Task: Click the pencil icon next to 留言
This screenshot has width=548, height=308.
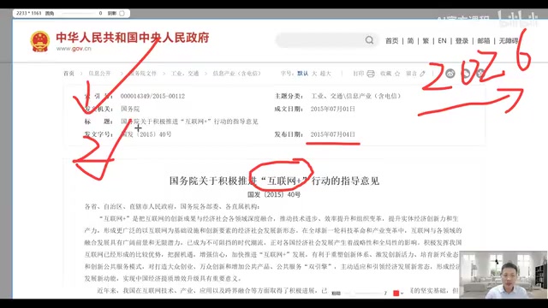Action: (x=422, y=74)
